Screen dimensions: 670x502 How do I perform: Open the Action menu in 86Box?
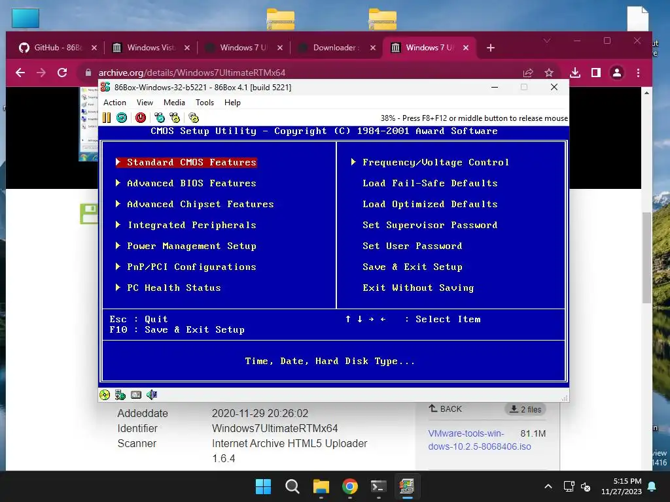pos(115,103)
